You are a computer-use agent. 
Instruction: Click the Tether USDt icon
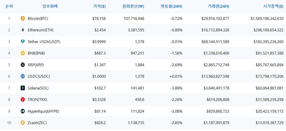tap(23, 42)
